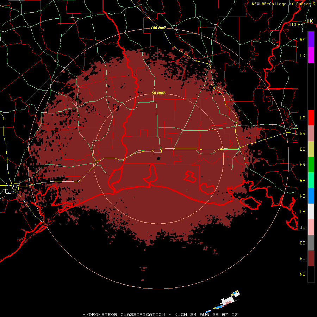Click the HA legend label
The height and width of the screenshot is (317, 317).
coord(302,118)
